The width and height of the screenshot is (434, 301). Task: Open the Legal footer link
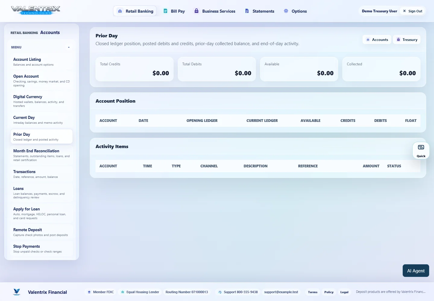(x=344, y=292)
